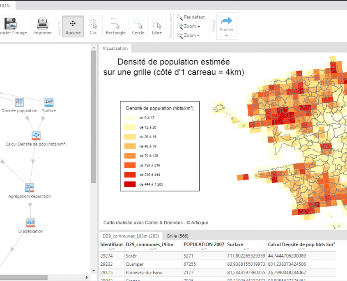The width and height of the screenshot is (347, 281).
Task: Click the darkest red legend swatch
Action: tap(130, 184)
